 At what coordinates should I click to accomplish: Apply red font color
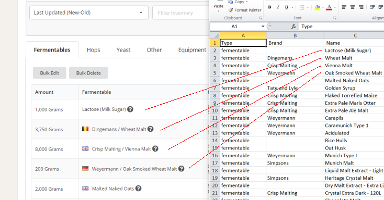330,7
